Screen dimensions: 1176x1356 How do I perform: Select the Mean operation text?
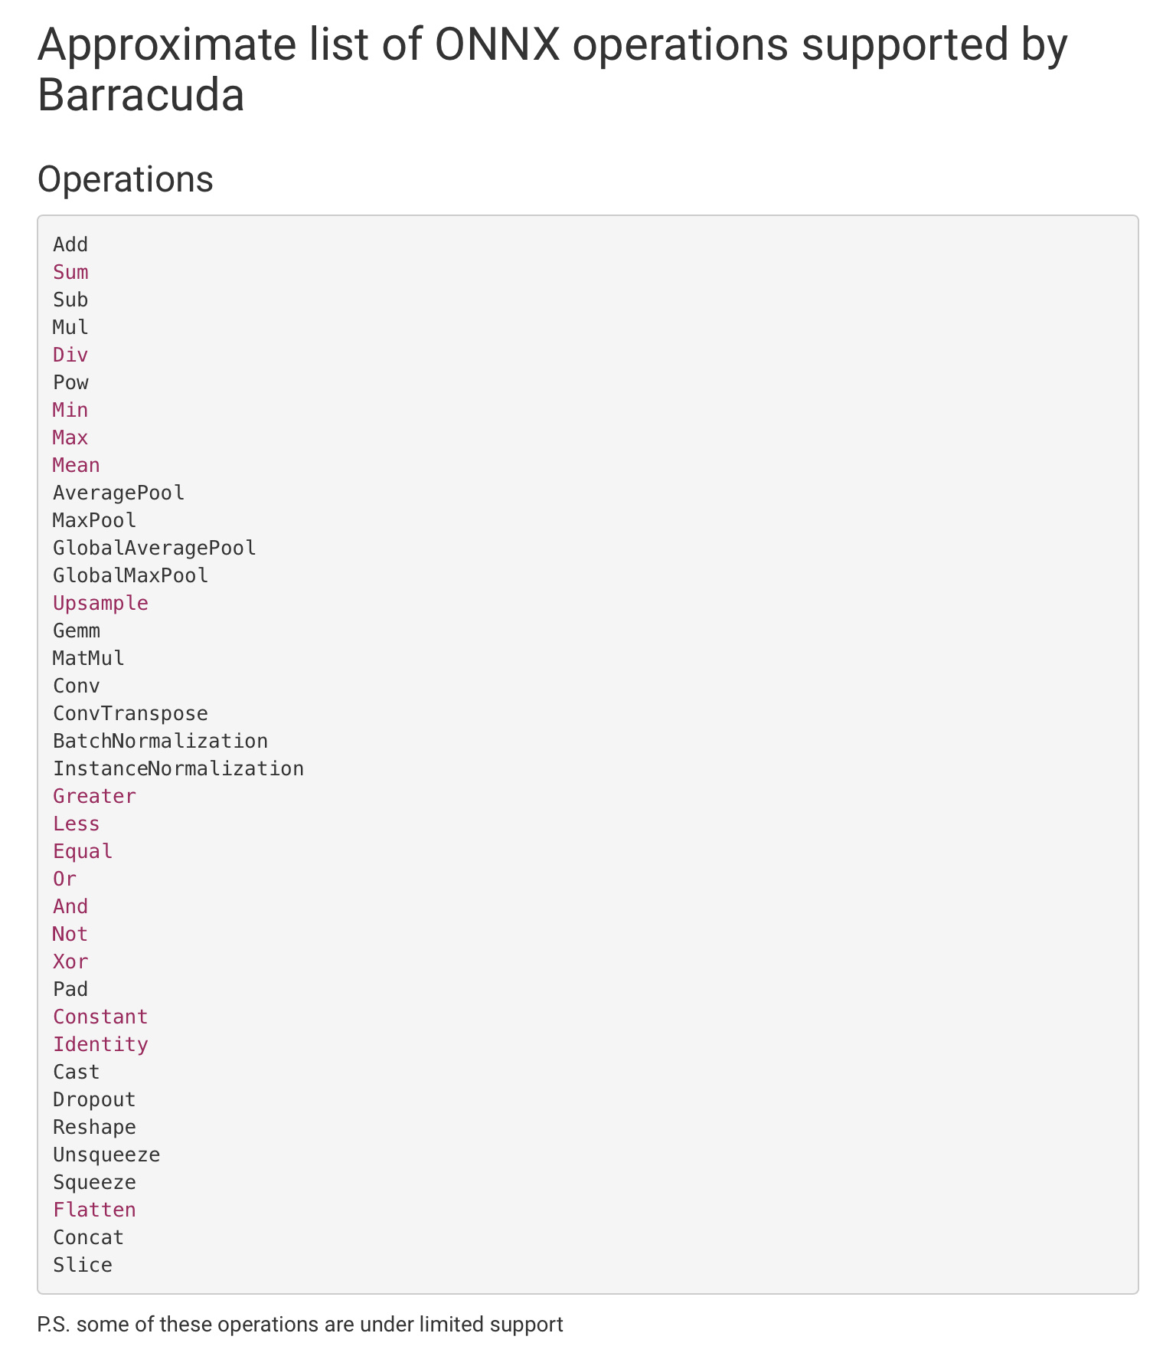[x=76, y=465]
